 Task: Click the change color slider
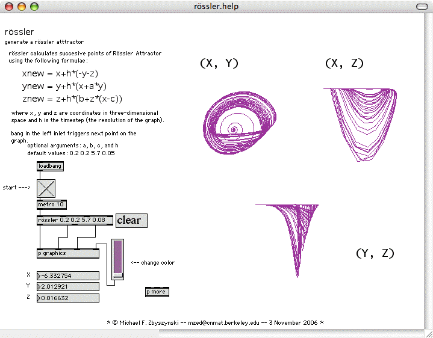click(x=117, y=259)
